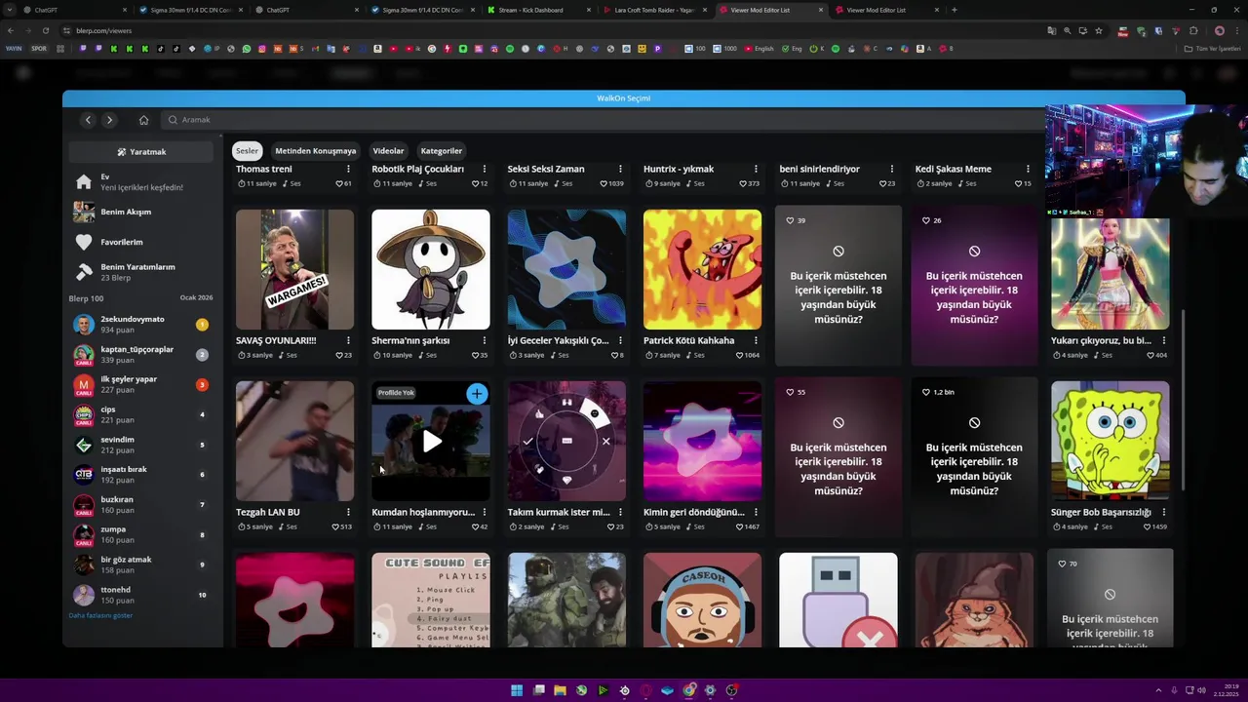Go forward with the right arrow button
Image resolution: width=1248 pixels, height=702 pixels.
(x=109, y=120)
